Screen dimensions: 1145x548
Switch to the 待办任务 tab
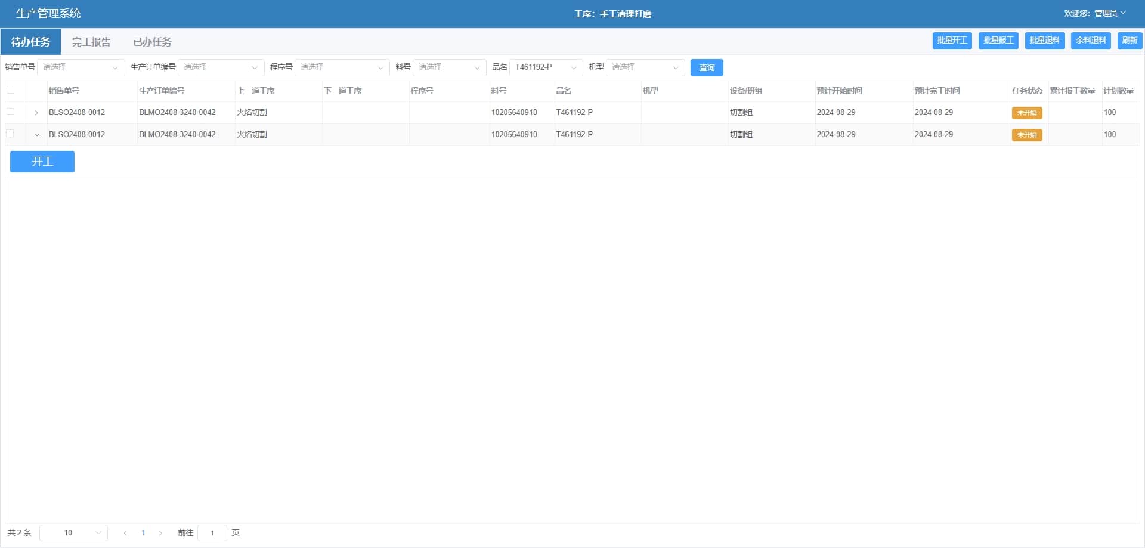pyautogui.click(x=30, y=42)
